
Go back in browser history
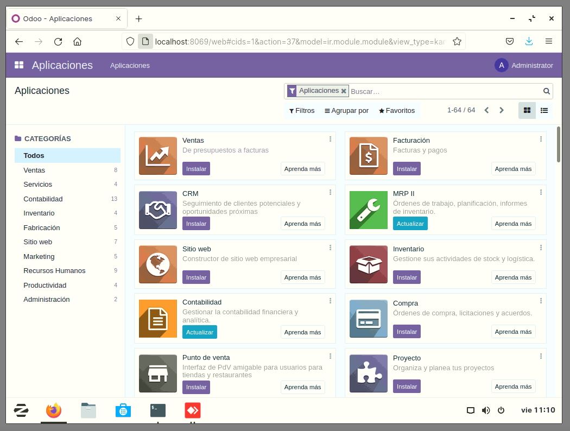click(x=19, y=41)
